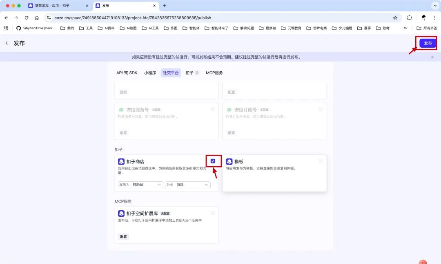Screen dimensions: 441x264
Task: Focus the coze.cn address bar URL
Action: coord(133,18)
